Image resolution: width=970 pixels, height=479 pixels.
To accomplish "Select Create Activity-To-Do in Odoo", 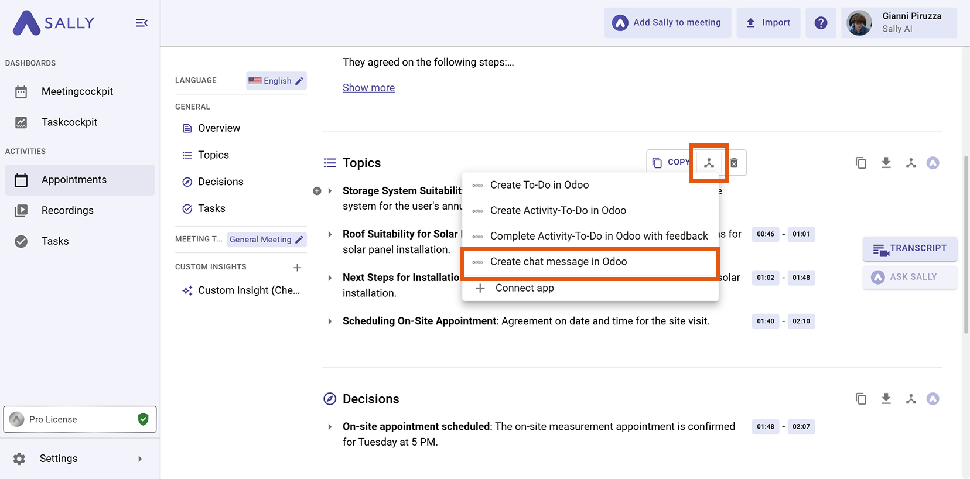I will click(x=590, y=210).
